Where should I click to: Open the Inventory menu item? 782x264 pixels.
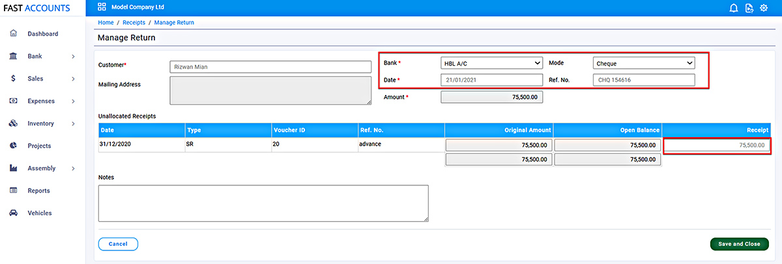coord(41,124)
